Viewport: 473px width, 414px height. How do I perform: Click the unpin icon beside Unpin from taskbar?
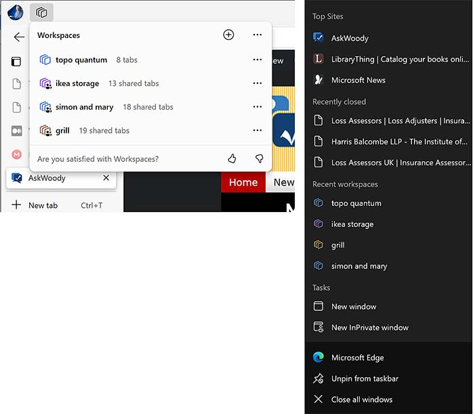(318, 378)
